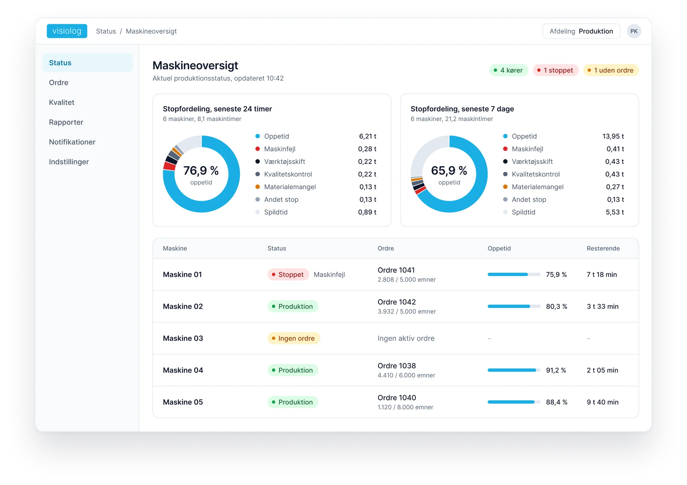687x485 pixels.
Task: Click Værktøjsskift legend in 7 dage card
Action: coord(528,161)
